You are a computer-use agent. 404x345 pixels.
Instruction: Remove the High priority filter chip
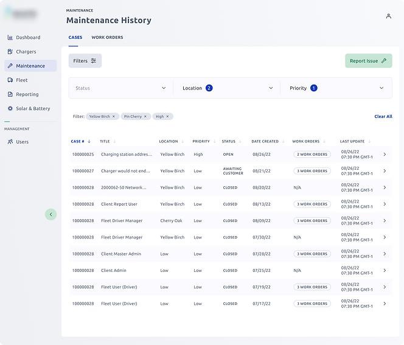[167, 116]
